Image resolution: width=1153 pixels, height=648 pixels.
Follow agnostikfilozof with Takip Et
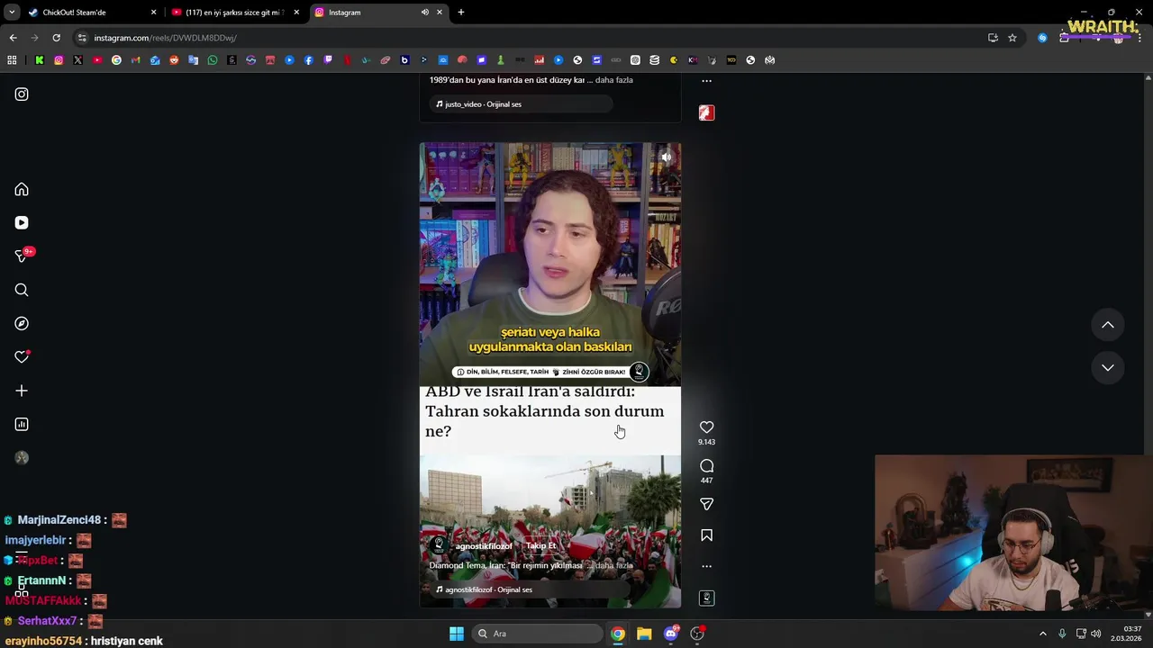point(541,546)
